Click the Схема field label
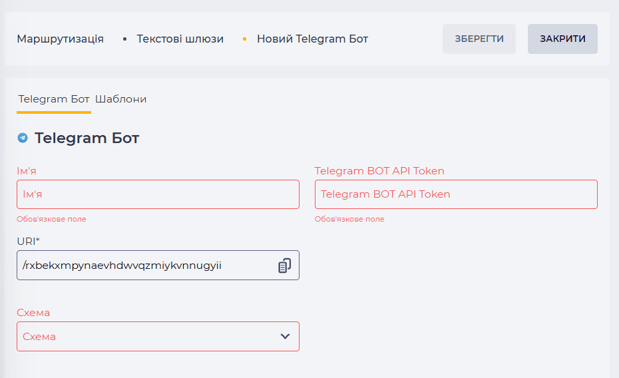 click(x=33, y=313)
